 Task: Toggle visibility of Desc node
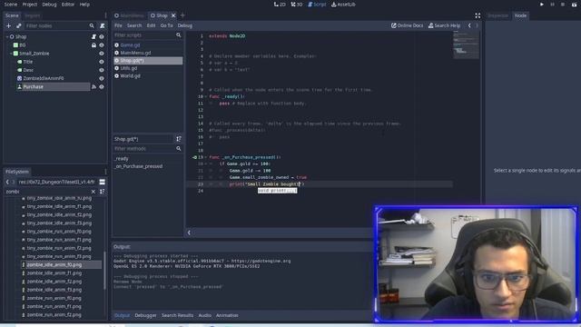click(102, 70)
